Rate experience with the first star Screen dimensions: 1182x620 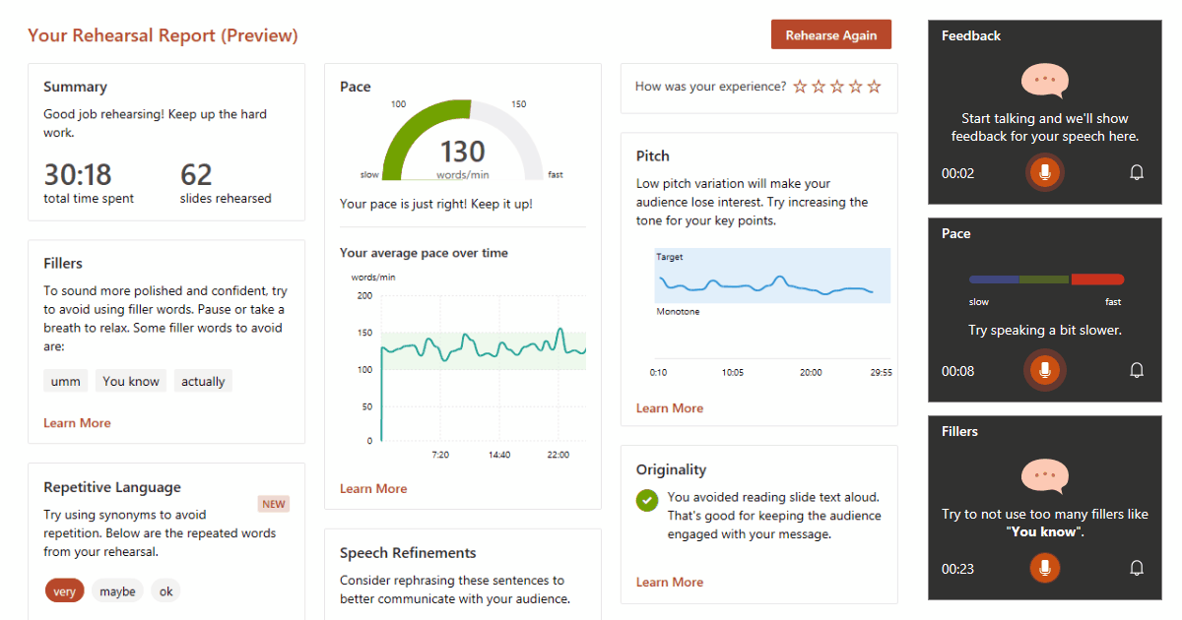(800, 87)
